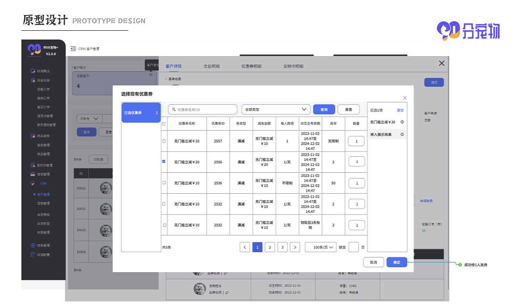
Task: Open CRM section in the sidebar
Action: 39,183
